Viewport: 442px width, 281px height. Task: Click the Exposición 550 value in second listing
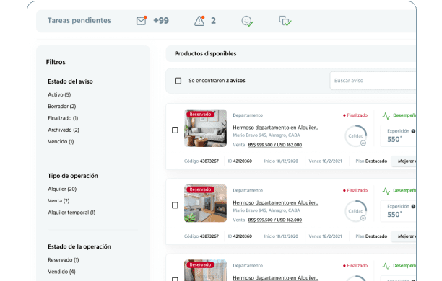[x=394, y=214]
